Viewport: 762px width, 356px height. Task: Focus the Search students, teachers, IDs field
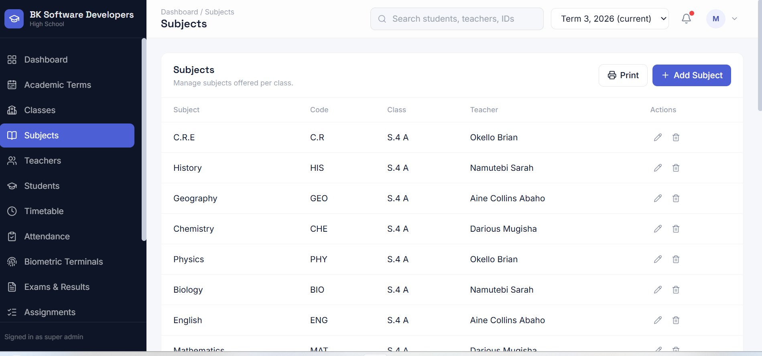click(457, 19)
